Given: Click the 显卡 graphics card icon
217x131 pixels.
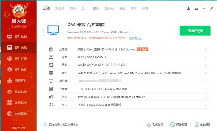Looking at the screenshot, I should tap(51, 65).
